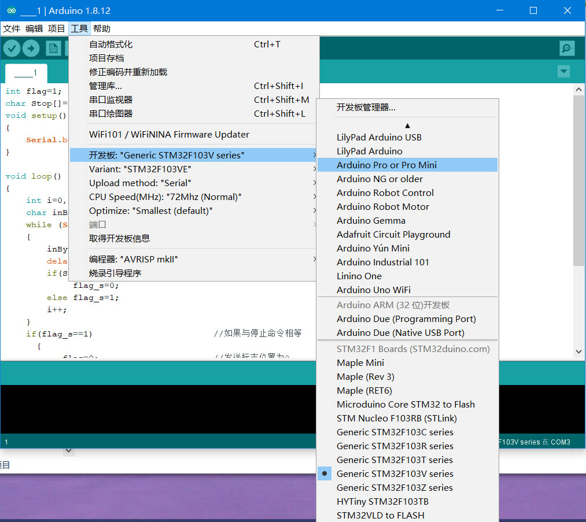The height and width of the screenshot is (522, 586).
Task: Pick Generic STM32F103Z series
Action: [x=407, y=488]
